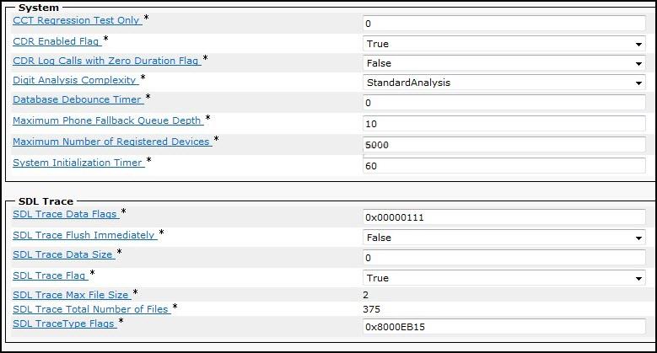Open System Initialization Timer link

(78, 163)
